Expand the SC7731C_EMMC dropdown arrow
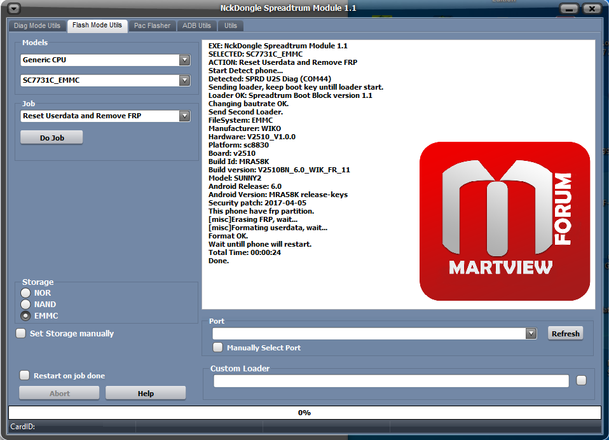 point(184,80)
